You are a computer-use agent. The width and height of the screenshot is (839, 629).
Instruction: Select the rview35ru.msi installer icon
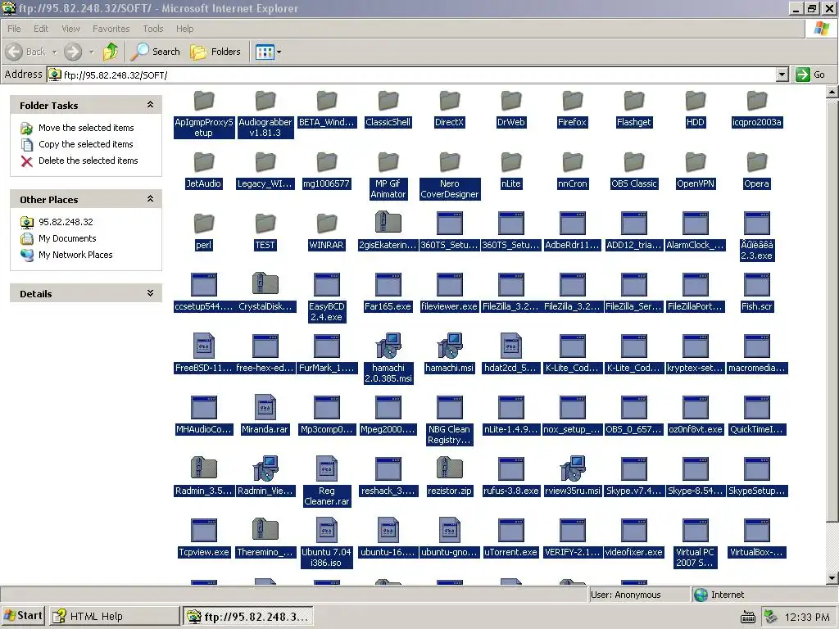573,469
